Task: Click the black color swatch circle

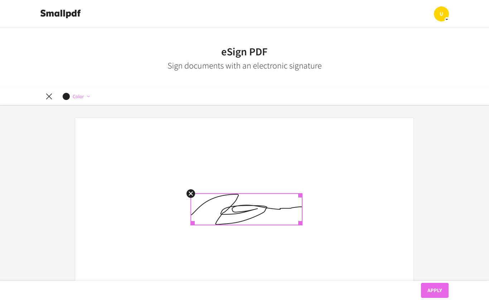Action: (66, 96)
